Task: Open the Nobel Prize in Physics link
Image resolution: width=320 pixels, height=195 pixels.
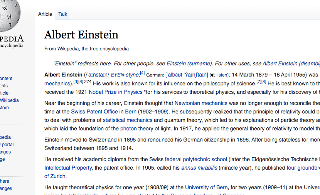Action: click(x=116, y=92)
